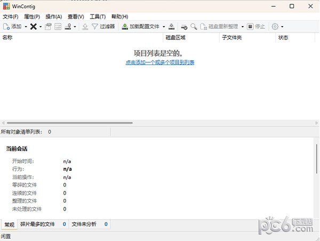This screenshot has height=241, width=320.
Task: Expand the 磁盘重新整理 dropdown arrow
Action: click(x=243, y=27)
